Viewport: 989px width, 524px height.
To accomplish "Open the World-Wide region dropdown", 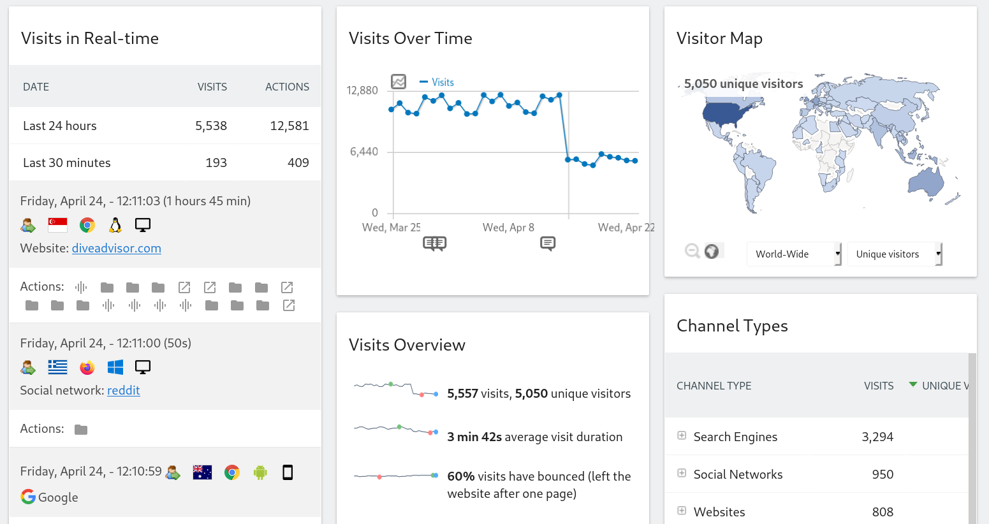I will tap(794, 254).
